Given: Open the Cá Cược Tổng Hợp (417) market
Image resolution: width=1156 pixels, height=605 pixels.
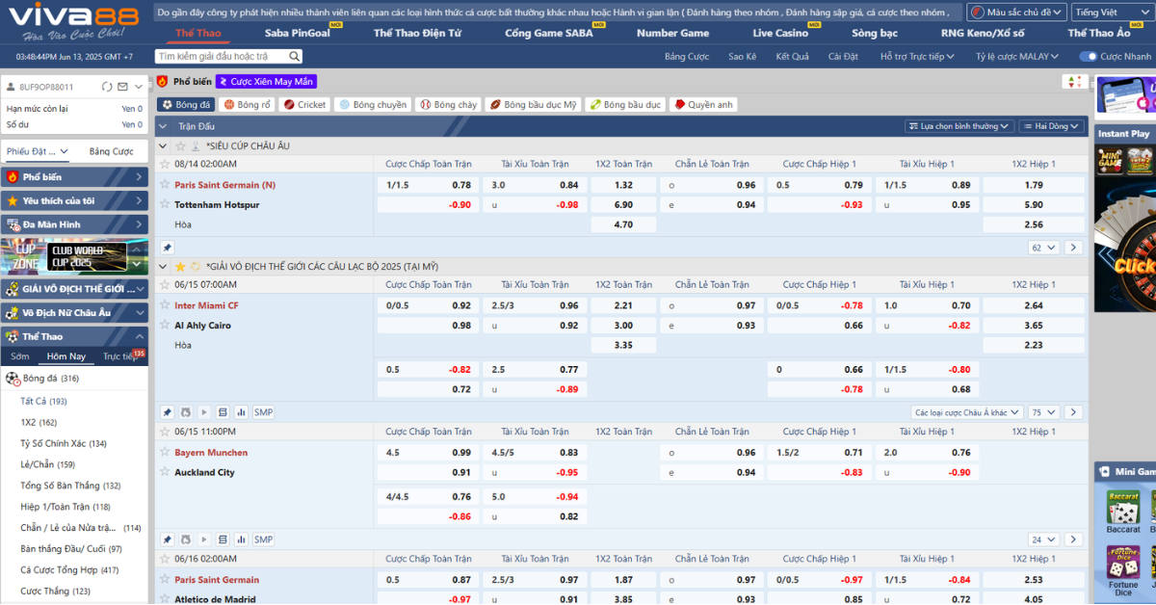Looking at the screenshot, I should pyautogui.click(x=71, y=569).
